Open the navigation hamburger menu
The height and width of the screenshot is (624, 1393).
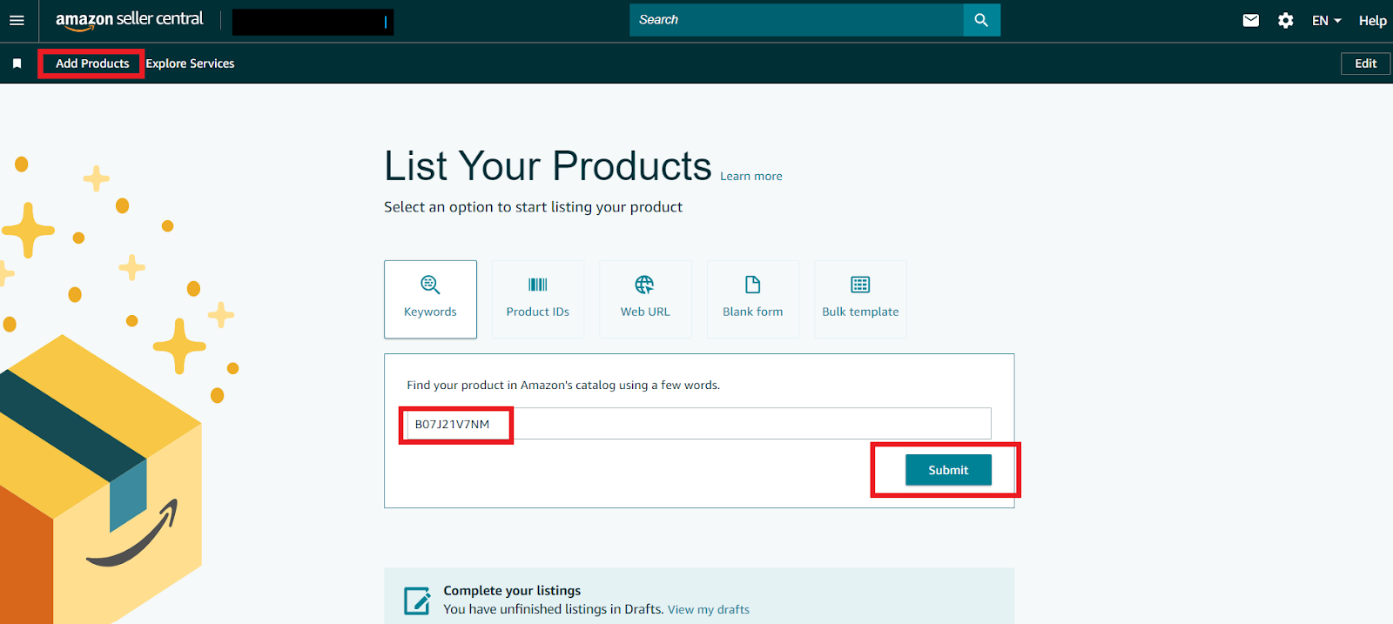click(x=17, y=19)
